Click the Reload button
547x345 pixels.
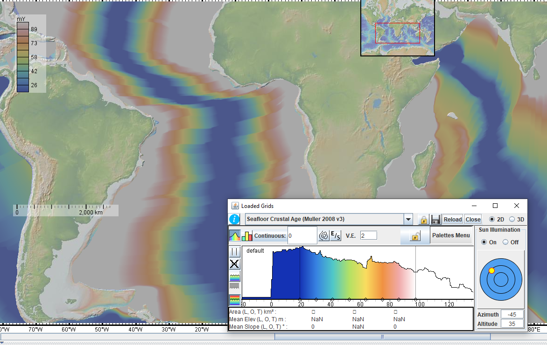[453, 220]
